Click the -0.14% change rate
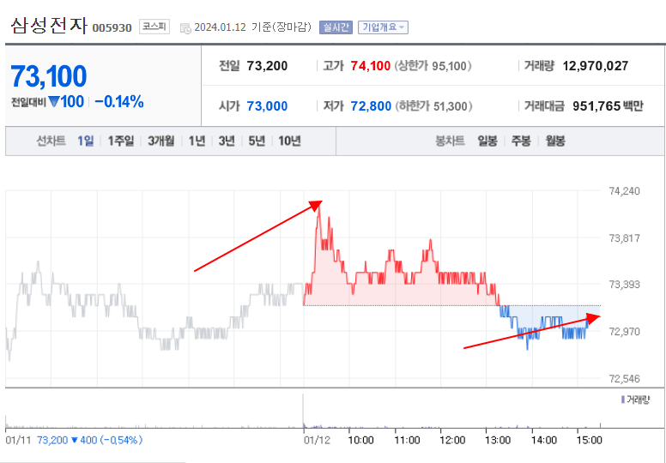 pyautogui.click(x=119, y=102)
